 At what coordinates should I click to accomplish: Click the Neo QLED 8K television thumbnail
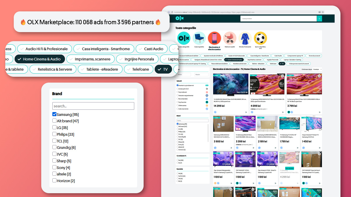pyautogui.click(x=230, y=85)
